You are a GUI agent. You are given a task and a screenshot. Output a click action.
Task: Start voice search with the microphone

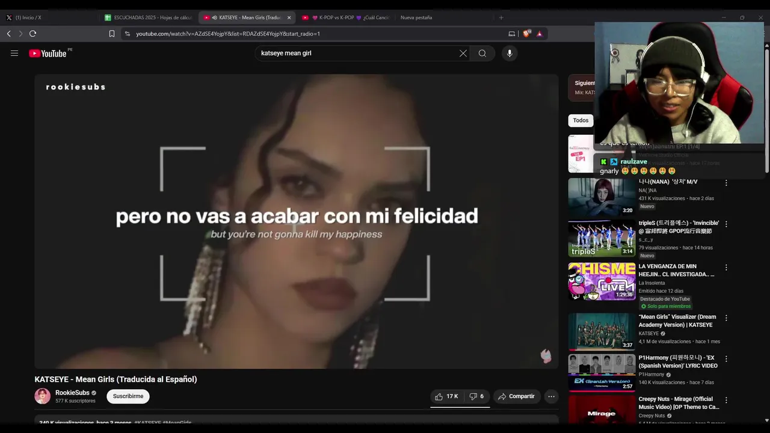[510, 54]
